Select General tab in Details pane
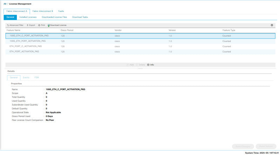The image size is (280, 155). [14, 78]
